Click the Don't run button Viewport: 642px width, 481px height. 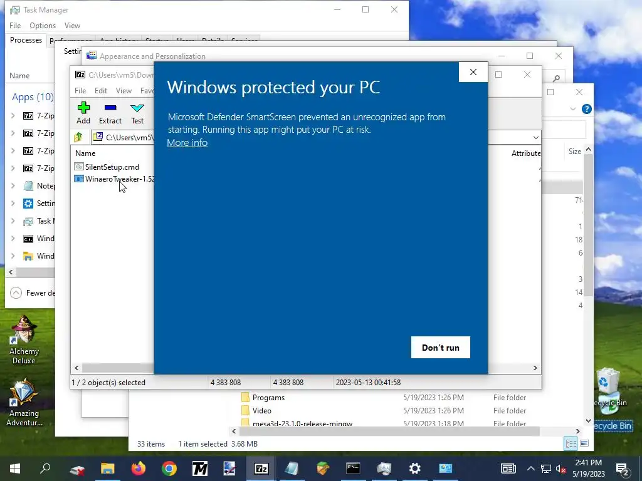point(441,347)
